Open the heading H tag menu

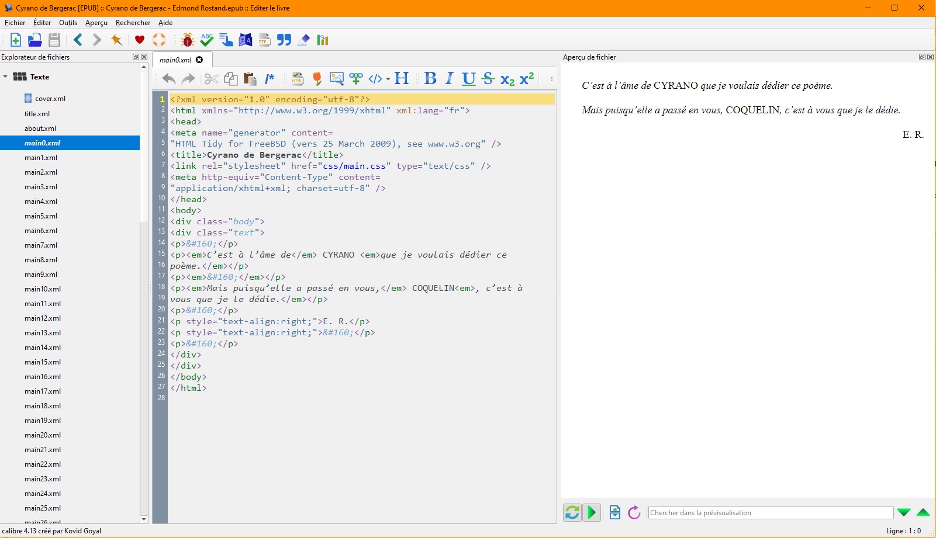(402, 79)
